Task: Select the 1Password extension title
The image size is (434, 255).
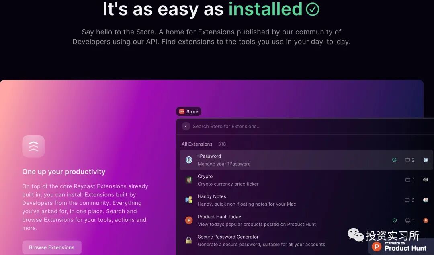Action: [209, 156]
